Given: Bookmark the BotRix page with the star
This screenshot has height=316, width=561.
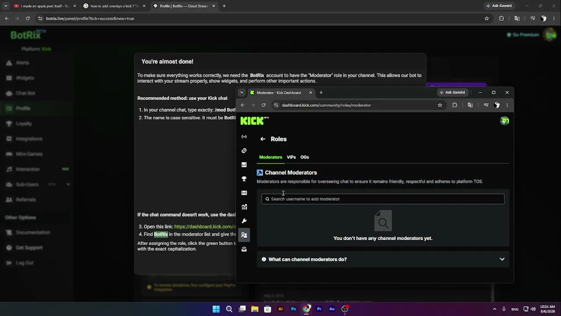Looking at the screenshot, I should tap(486, 18).
